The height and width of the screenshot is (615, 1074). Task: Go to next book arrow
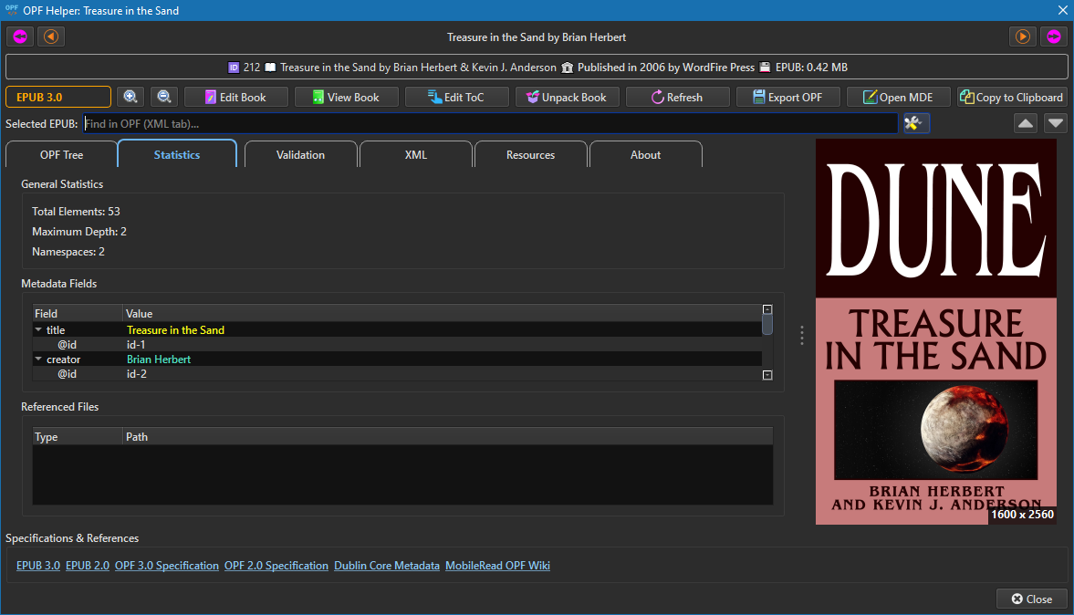[1022, 36]
